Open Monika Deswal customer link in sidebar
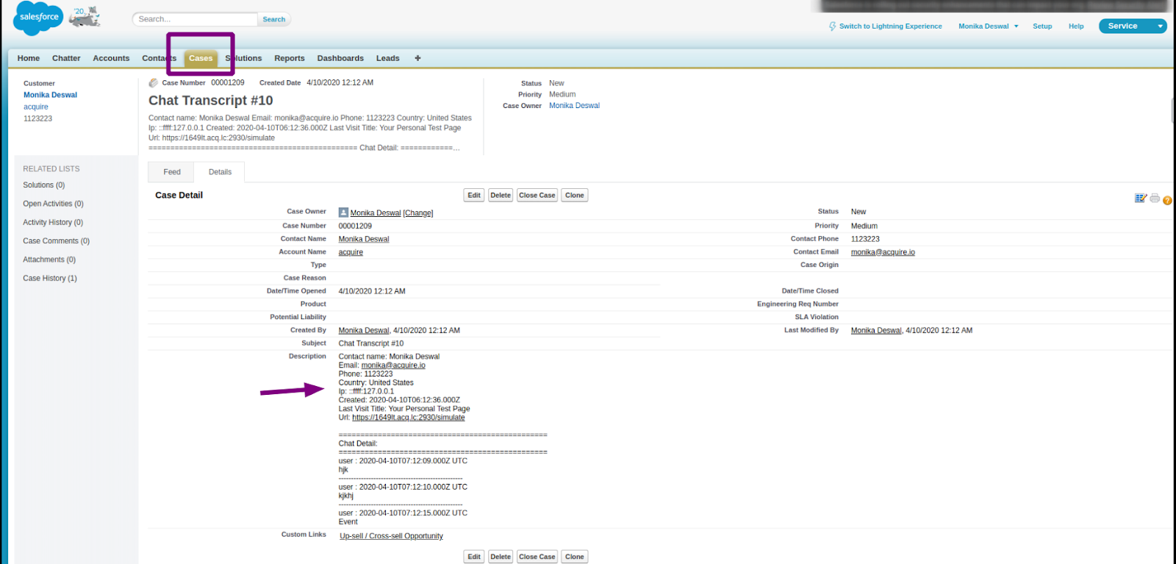Viewport: 1176px width, 564px height. click(x=50, y=95)
